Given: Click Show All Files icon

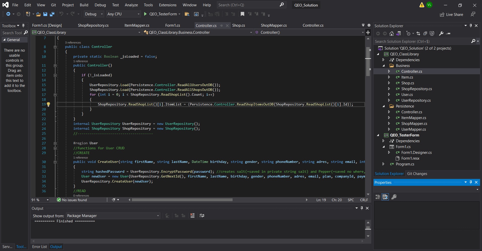Looking at the screenshot, I should (x=432, y=33).
